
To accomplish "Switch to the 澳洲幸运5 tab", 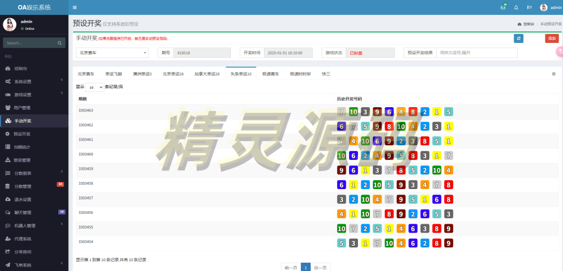I will coord(142,74).
